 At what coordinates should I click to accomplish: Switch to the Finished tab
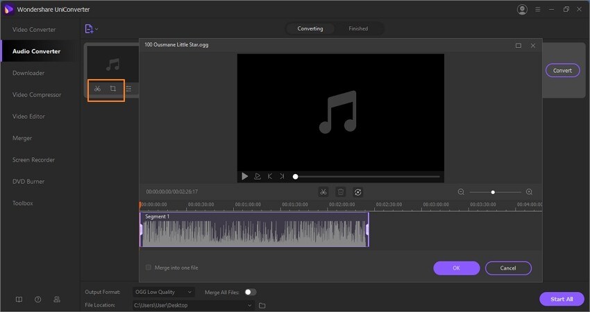358,28
